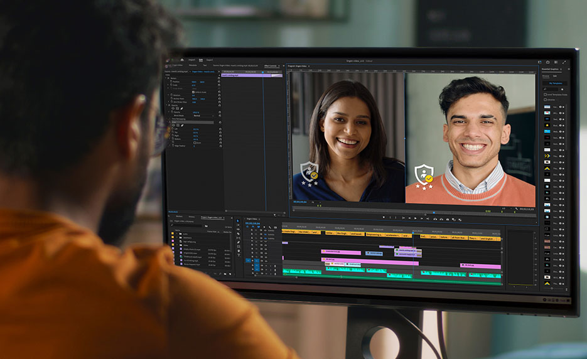
Task: Select the long pink clip on video track
Action: coord(370,263)
